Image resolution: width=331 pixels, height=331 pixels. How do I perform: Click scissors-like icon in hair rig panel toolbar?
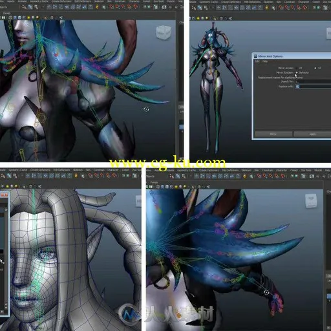208,187
